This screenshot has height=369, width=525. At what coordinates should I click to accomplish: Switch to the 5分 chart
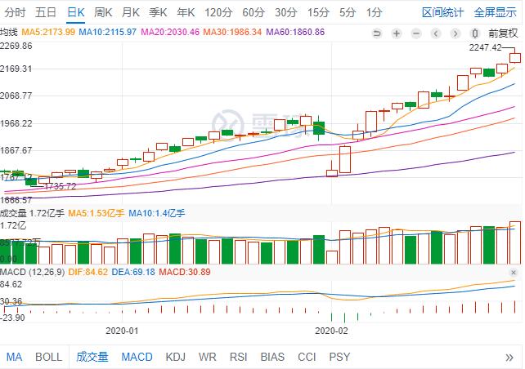(348, 13)
